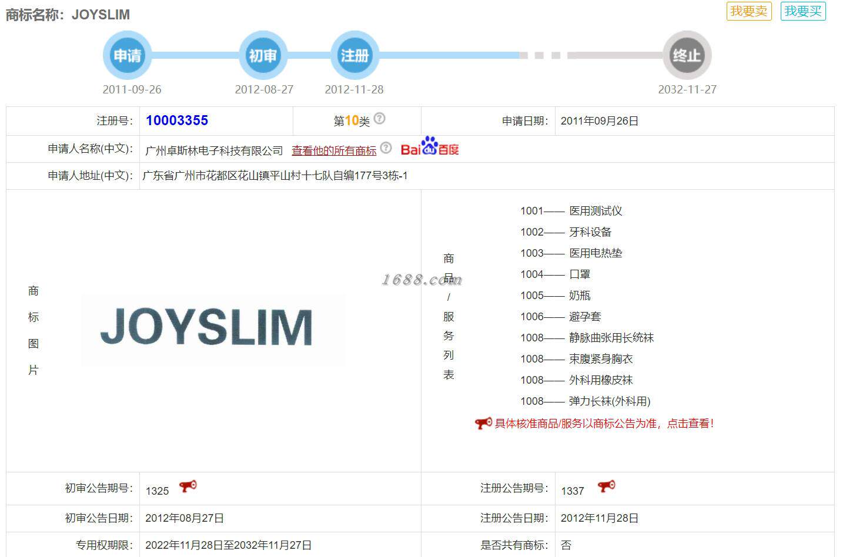Click goods item 1006 避孕套

click(x=560, y=317)
